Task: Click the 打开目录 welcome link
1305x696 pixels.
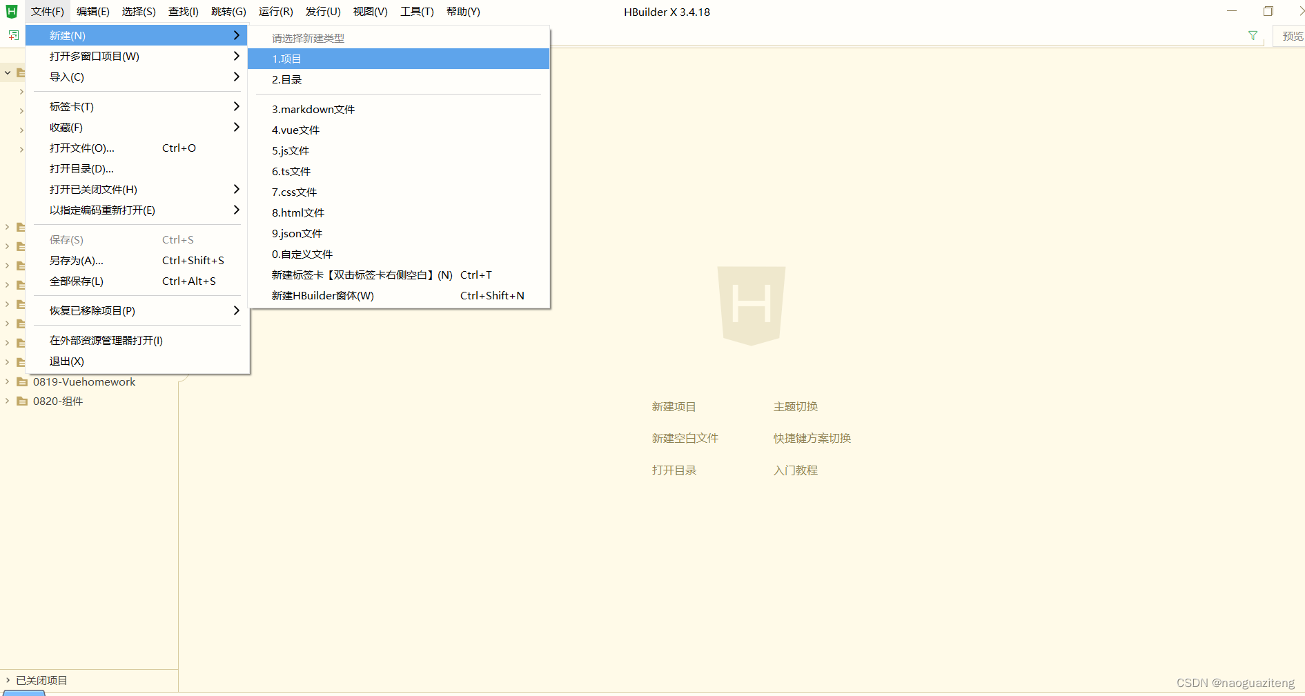Action: (x=674, y=470)
